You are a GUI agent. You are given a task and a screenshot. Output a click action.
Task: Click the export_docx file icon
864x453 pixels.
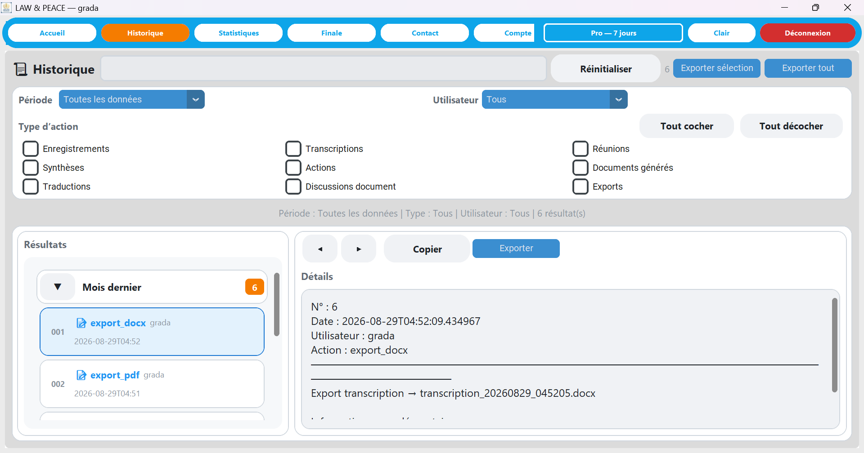(x=81, y=323)
